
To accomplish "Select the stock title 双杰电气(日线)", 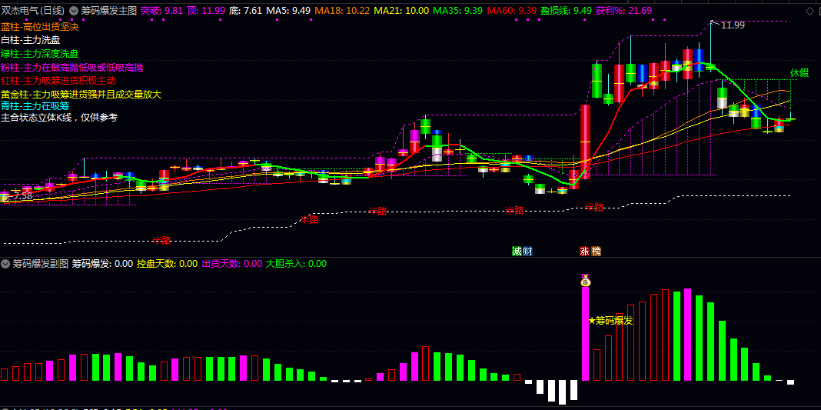I will coord(34,11).
